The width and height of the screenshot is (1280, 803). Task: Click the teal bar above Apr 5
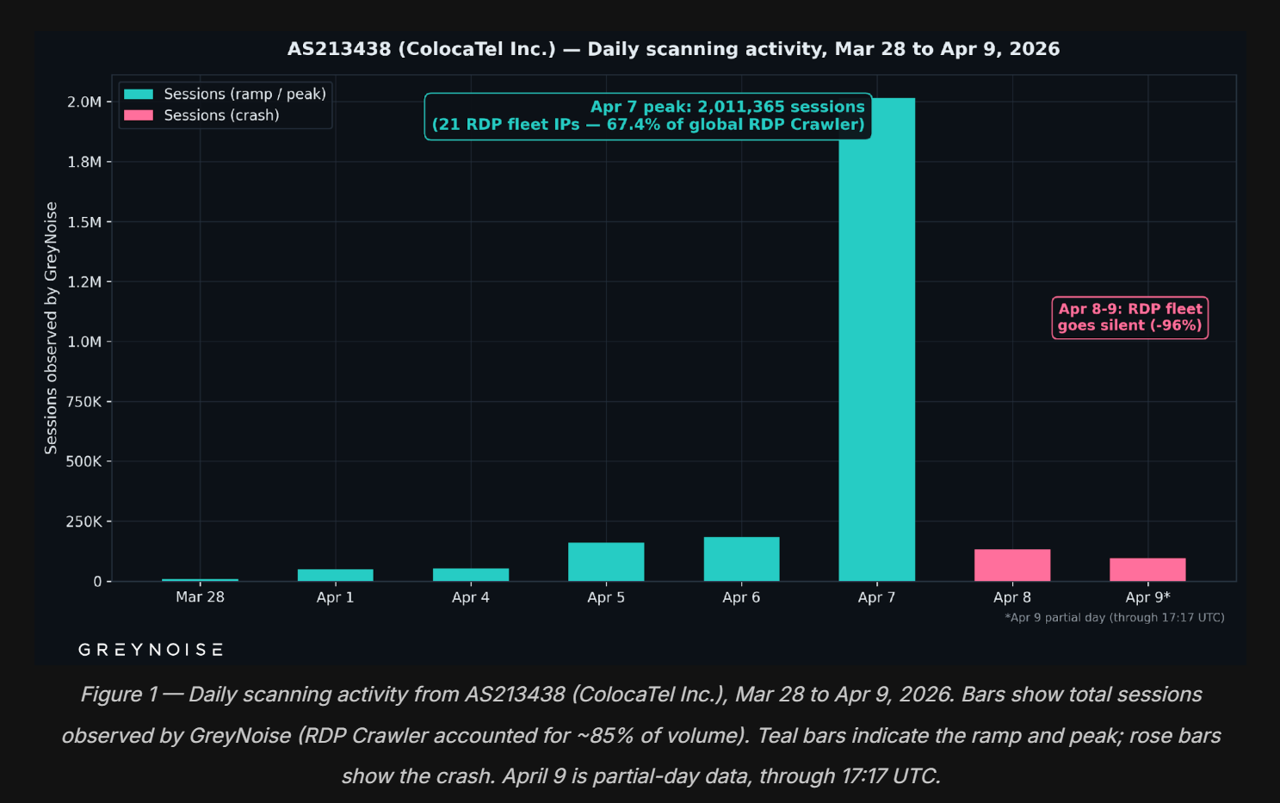tap(606, 562)
